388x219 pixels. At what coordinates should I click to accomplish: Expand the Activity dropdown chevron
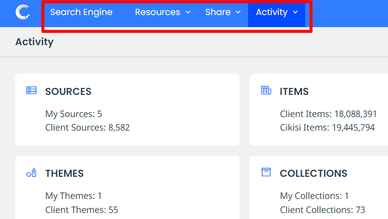[x=295, y=12]
